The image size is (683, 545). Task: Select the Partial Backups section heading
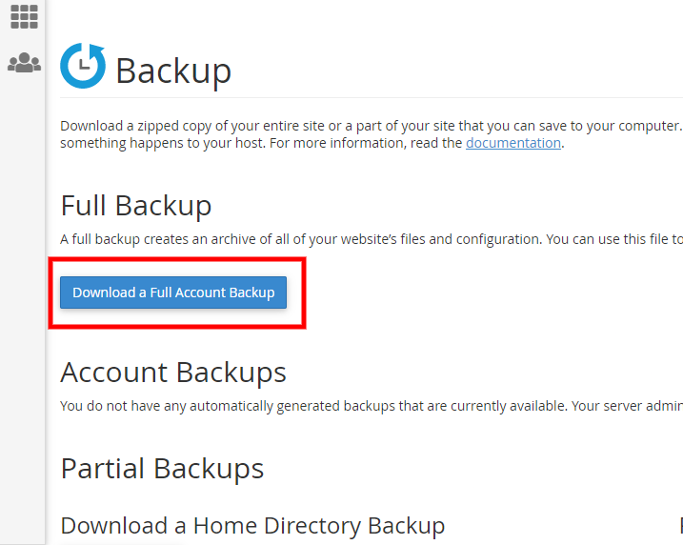click(163, 469)
